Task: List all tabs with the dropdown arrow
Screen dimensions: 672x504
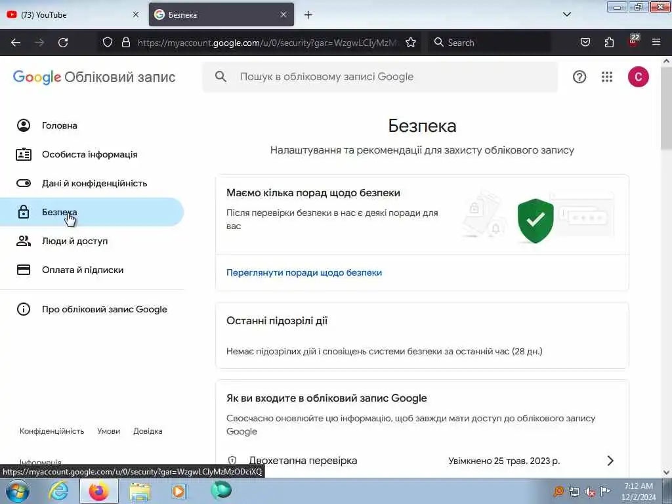Action: (x=566, y=14)
